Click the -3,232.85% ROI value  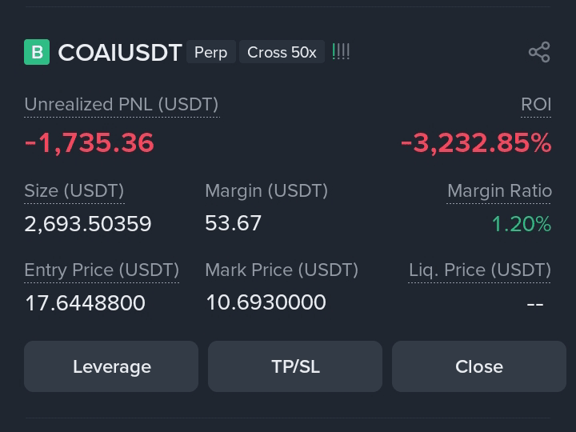(476, 142)
